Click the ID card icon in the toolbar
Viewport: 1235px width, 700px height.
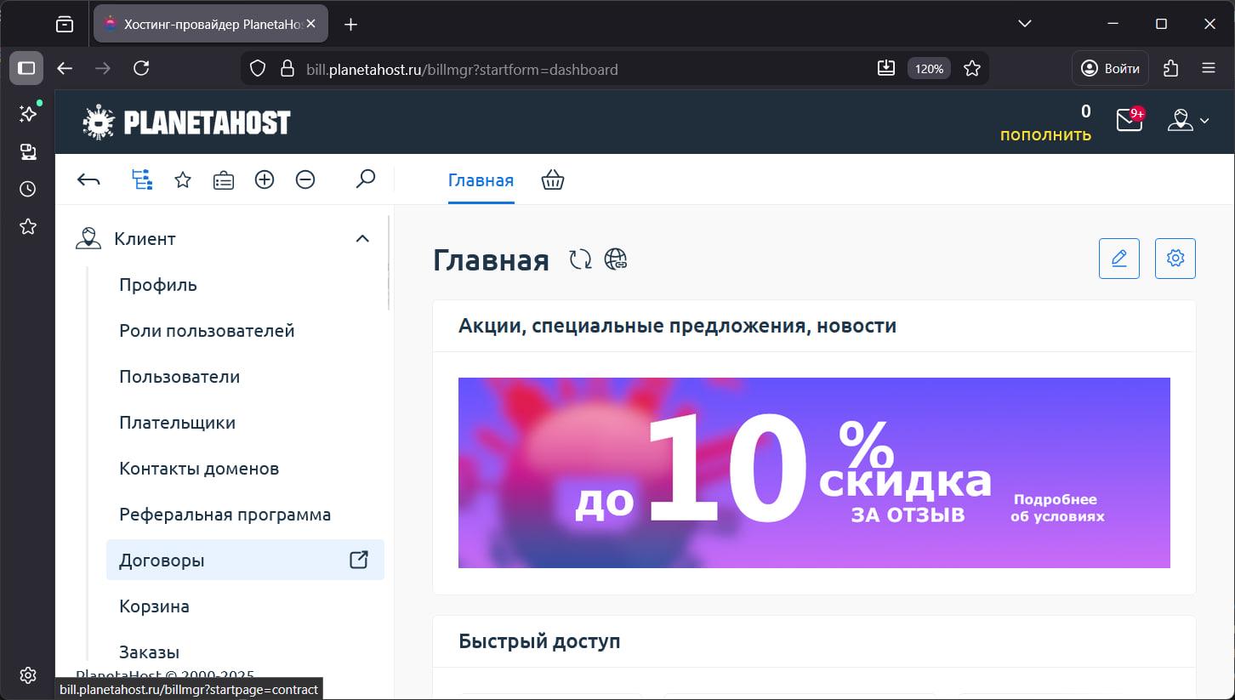[223, 179]
